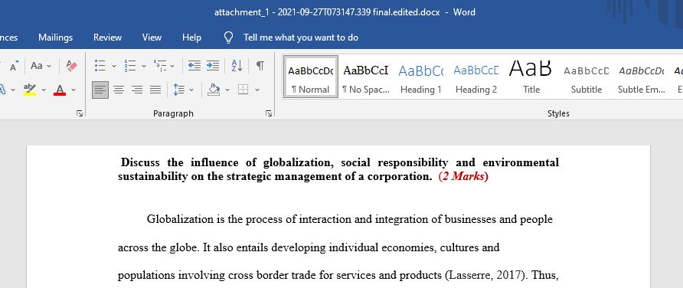Increase paragraph indent
This screenshot has height=288, width=683.
tap(213, 66)
